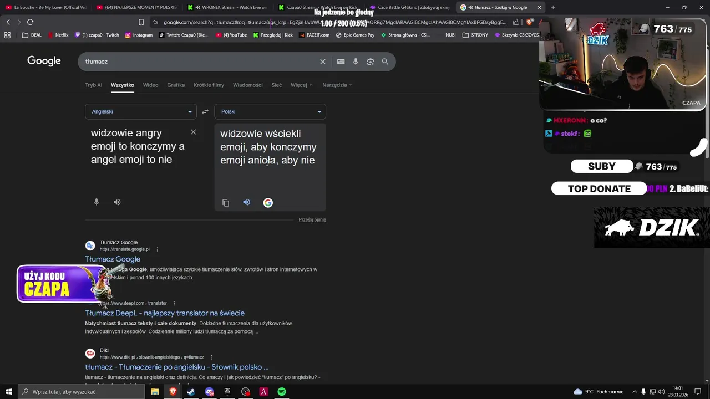Show hidden system tray icons chevron
Image resolution: width=710 pixels, height=399 pixels.
[x=635, y=392]
